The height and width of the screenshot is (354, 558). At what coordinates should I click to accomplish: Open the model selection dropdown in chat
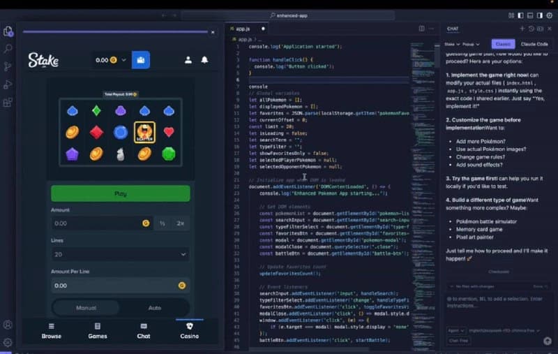[504, 330]
